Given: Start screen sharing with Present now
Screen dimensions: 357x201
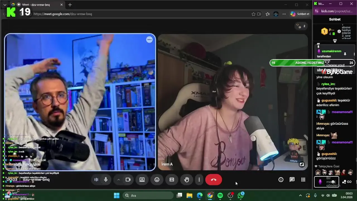Looking at the screenshot, I should 142,180.
